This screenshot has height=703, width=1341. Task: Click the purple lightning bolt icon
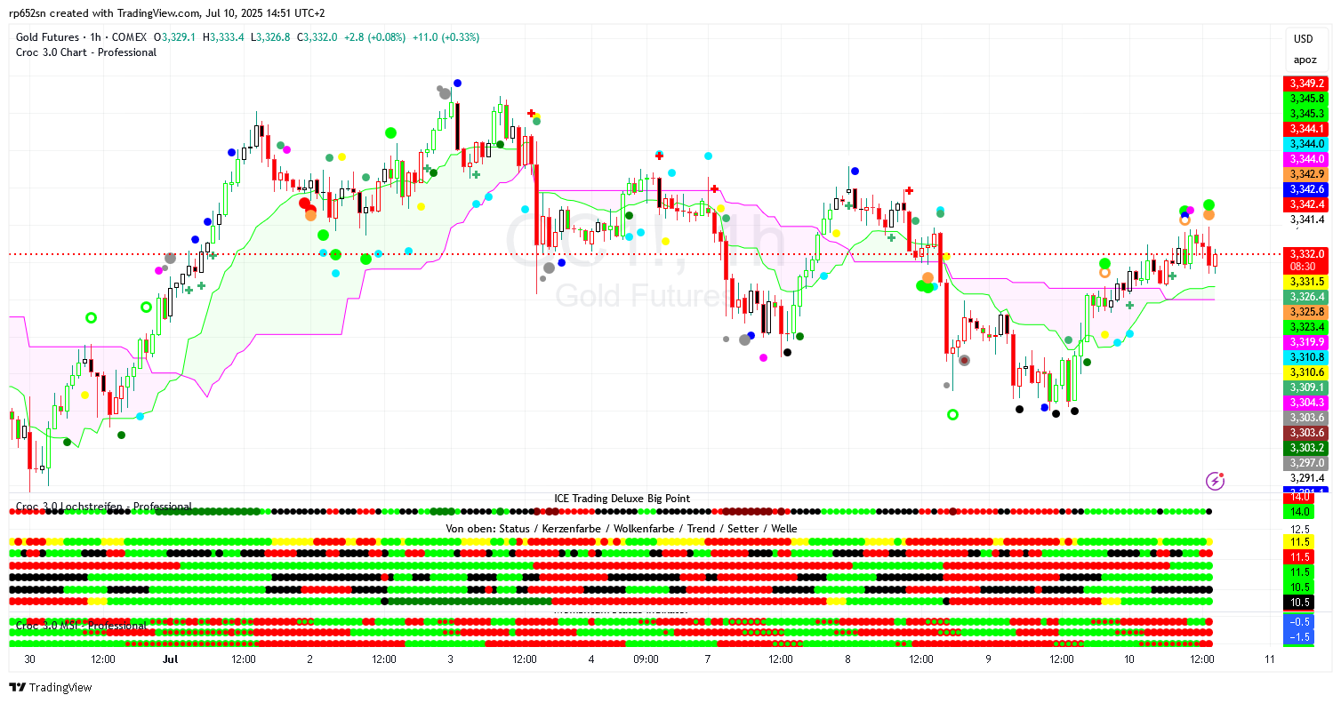click(x=1215, y=481)
